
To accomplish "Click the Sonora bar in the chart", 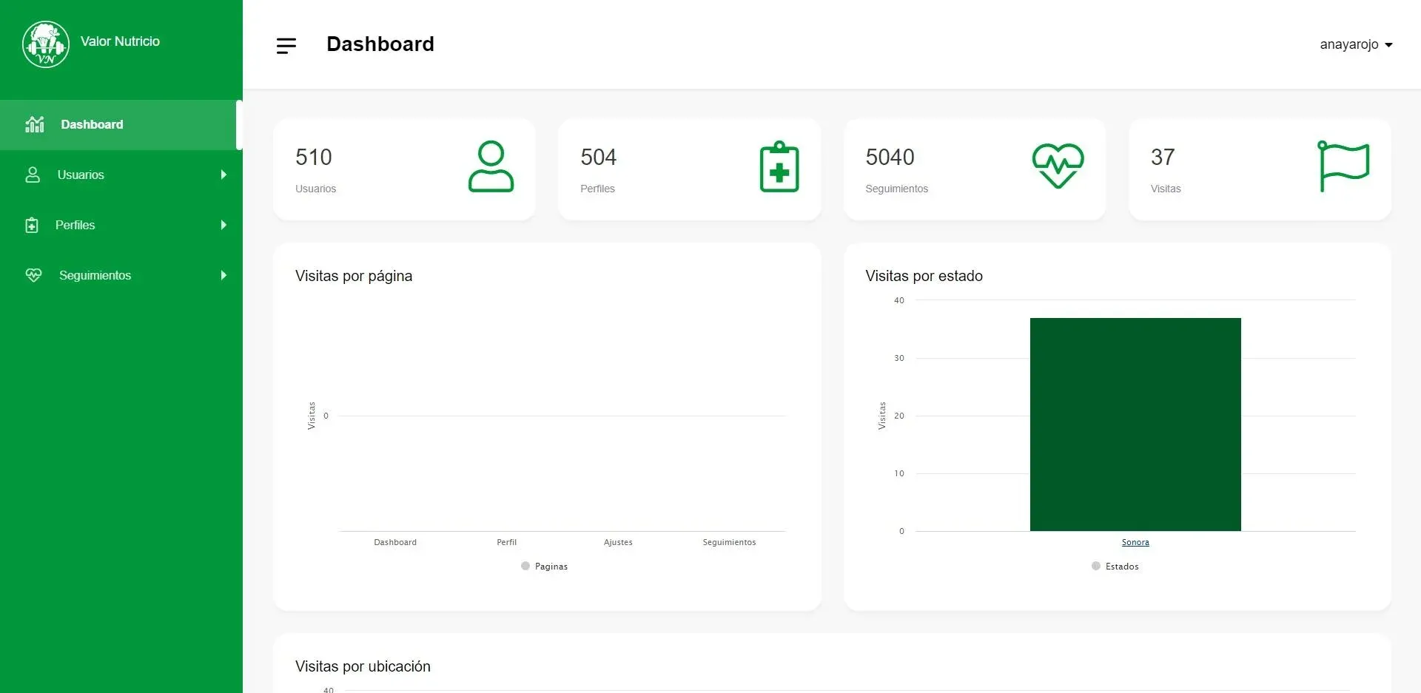I will 1135,425.
